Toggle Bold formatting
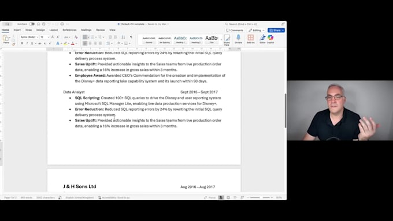The width and height of the screenshot is (393, 221). point(22,43)
